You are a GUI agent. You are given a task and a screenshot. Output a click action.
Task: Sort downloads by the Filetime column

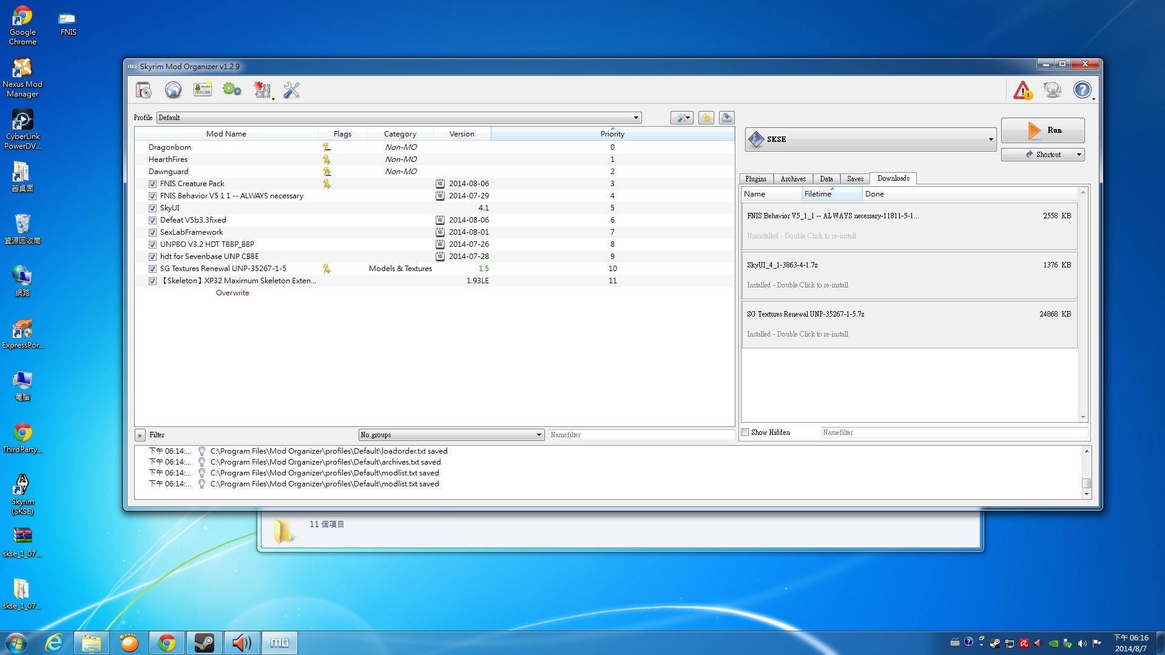[x=832, y=194]
